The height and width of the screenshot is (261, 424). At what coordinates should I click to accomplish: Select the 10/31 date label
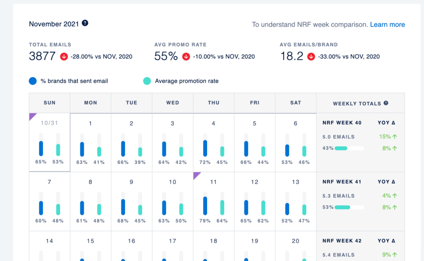pyautogui.click(x=49, y=123)
